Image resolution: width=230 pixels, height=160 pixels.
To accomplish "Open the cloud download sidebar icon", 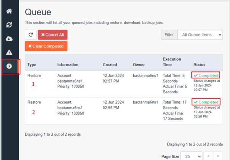I will (9, 38).
